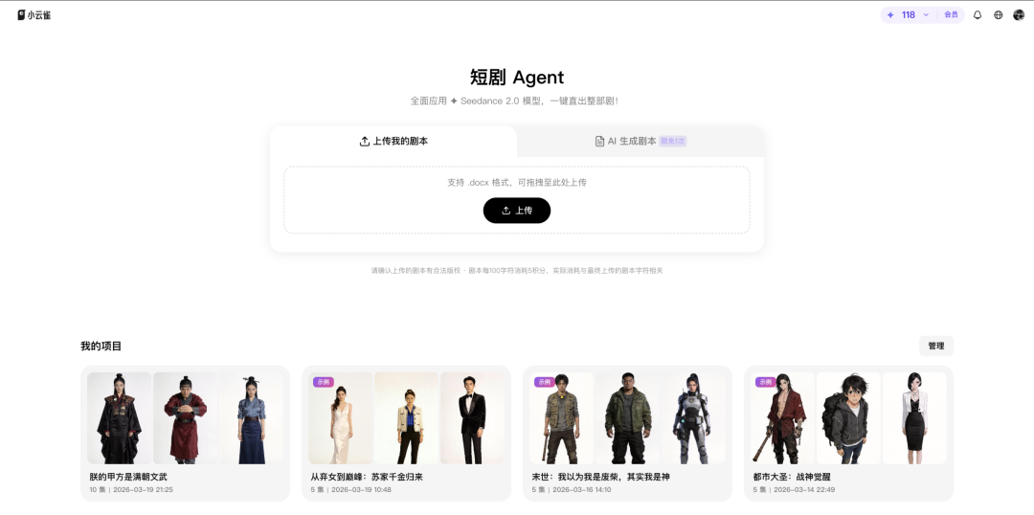
Task: Open the user avatar profile
Action: pos(1019,14)
